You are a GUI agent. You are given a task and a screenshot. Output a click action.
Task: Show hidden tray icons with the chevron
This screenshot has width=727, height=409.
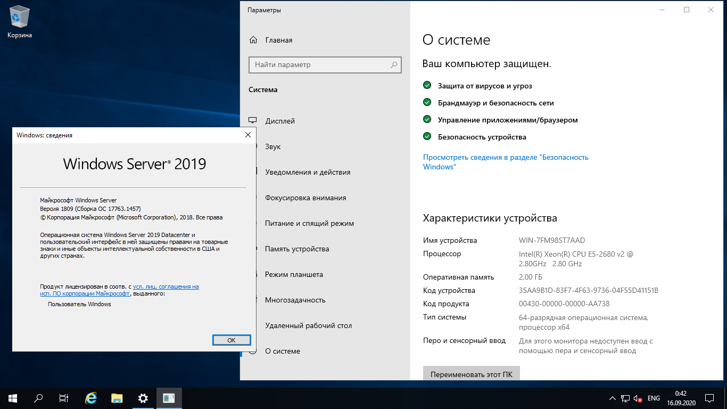pyautogui.click(x=613, y=398)
